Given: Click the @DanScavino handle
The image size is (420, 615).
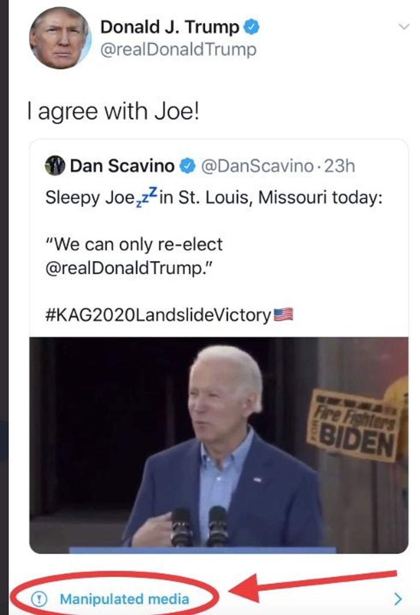Looking at the screenshot, I should tap(257, 166).
